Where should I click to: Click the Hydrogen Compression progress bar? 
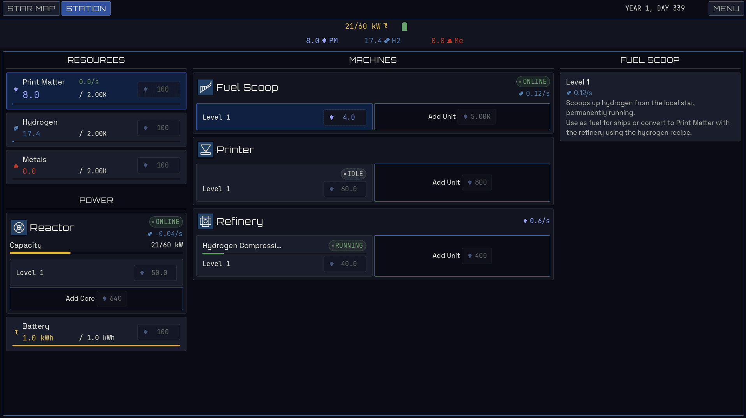click(284, 254)
